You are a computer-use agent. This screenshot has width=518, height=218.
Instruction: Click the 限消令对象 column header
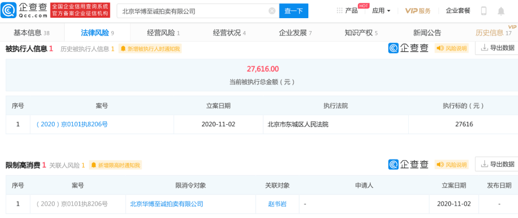[x=190, y=185]
